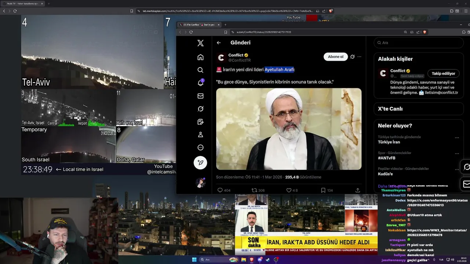Open the post image of the cleric

(x=289, y=129)
